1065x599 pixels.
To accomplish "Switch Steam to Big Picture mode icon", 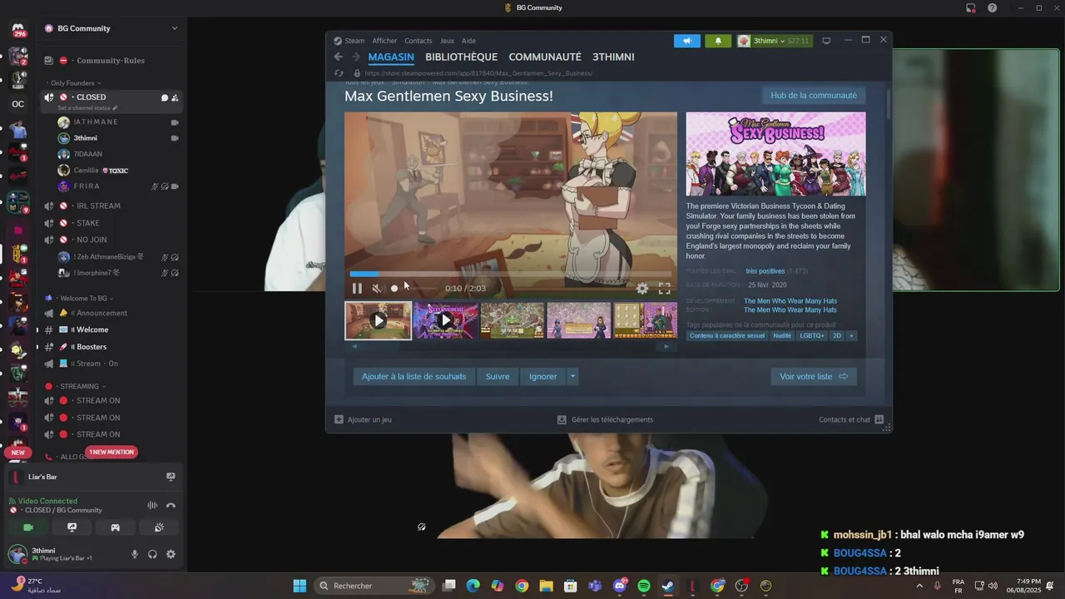I will pos(826,41).
